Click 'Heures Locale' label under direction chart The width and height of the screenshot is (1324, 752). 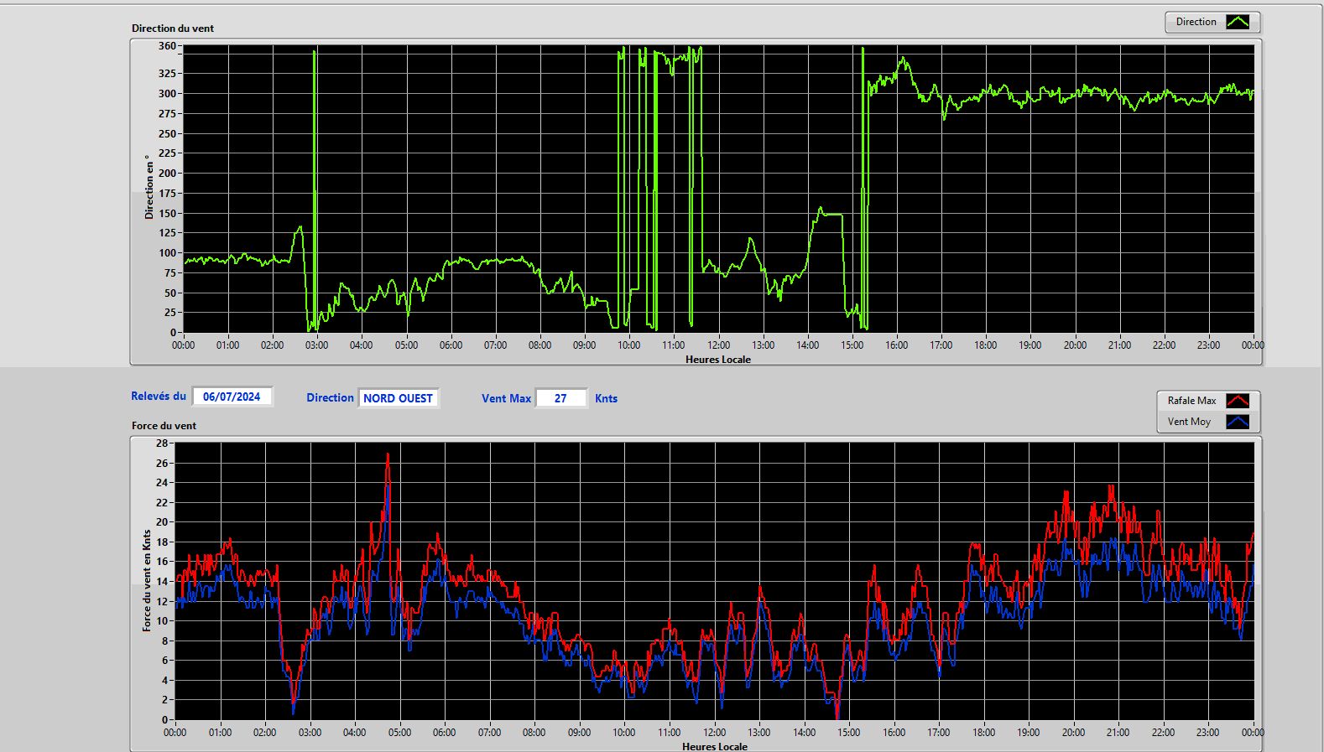pyautogui.click(x=718, y=360)
